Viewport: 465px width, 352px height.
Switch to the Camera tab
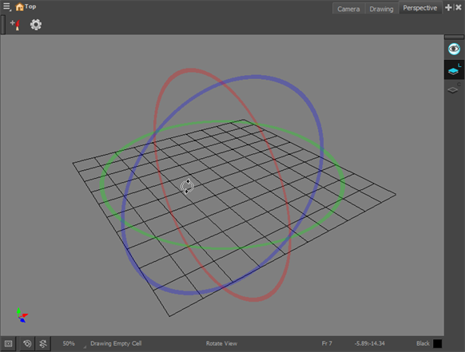[x=348, y=9]
